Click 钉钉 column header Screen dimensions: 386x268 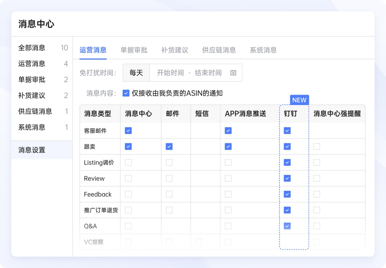pyautogui.click(x=291, y=113)
